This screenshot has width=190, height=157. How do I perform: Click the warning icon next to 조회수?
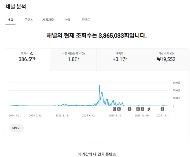(x=31, y=54)
